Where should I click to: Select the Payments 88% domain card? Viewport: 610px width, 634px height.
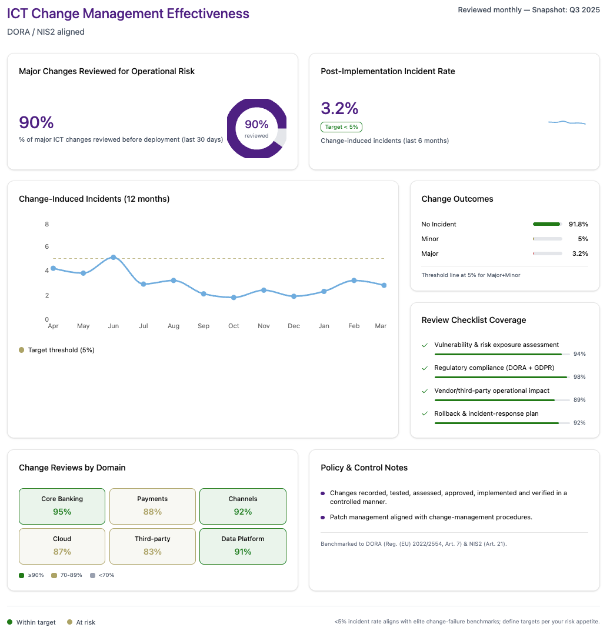coord(152,506)
